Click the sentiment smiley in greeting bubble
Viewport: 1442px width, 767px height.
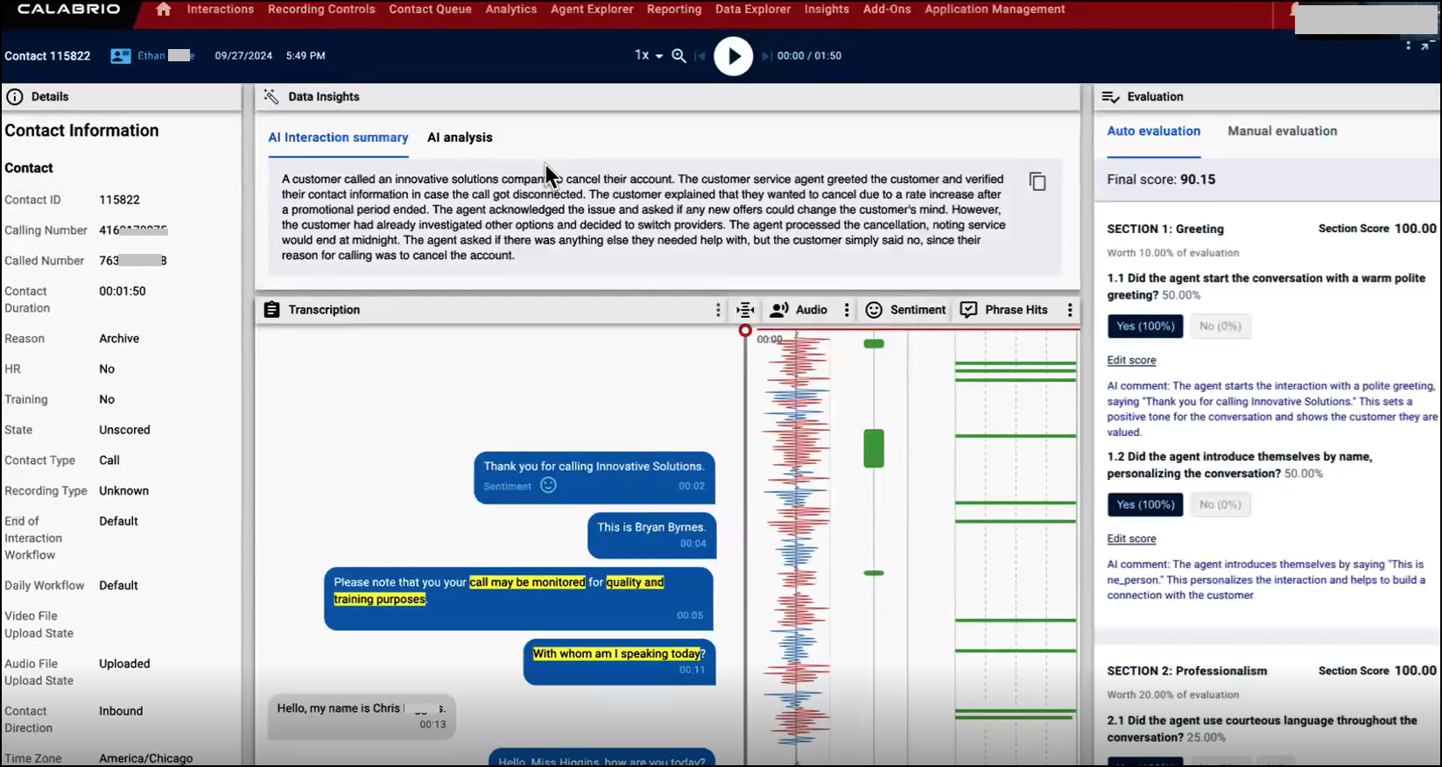(548, 485)
